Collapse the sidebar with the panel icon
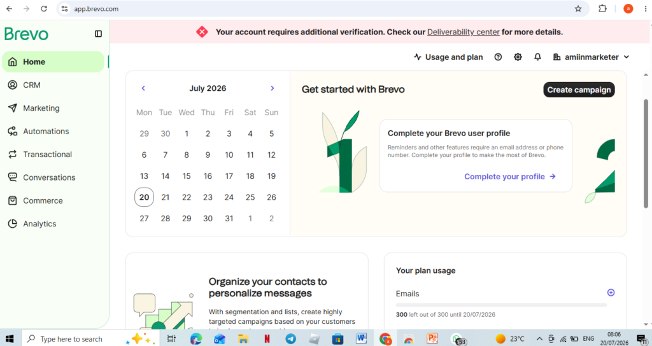Image resolution: width=652 pixels, height=346 pixels. (98, 34)
